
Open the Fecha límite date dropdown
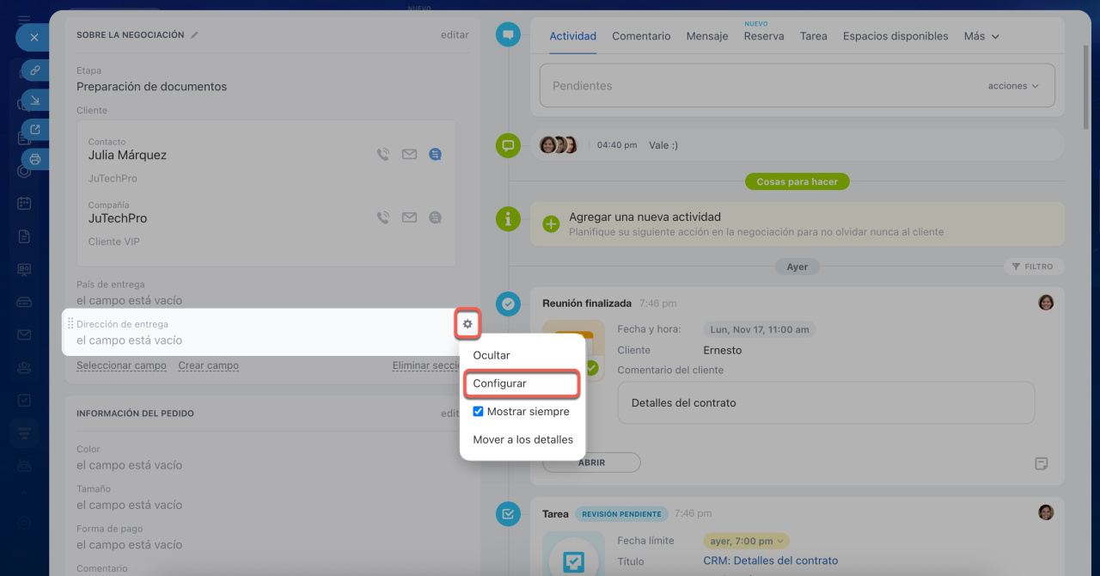tap(745, 541)
